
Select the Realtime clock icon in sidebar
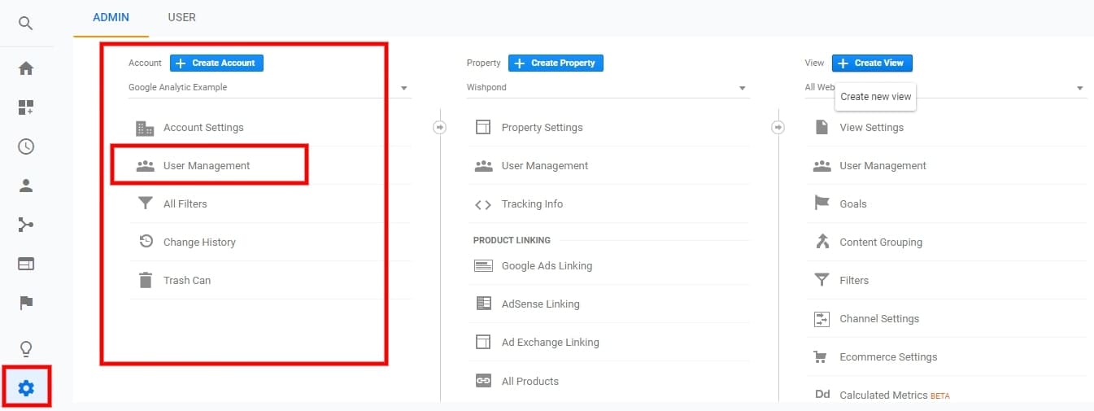(x=26, y=146)
